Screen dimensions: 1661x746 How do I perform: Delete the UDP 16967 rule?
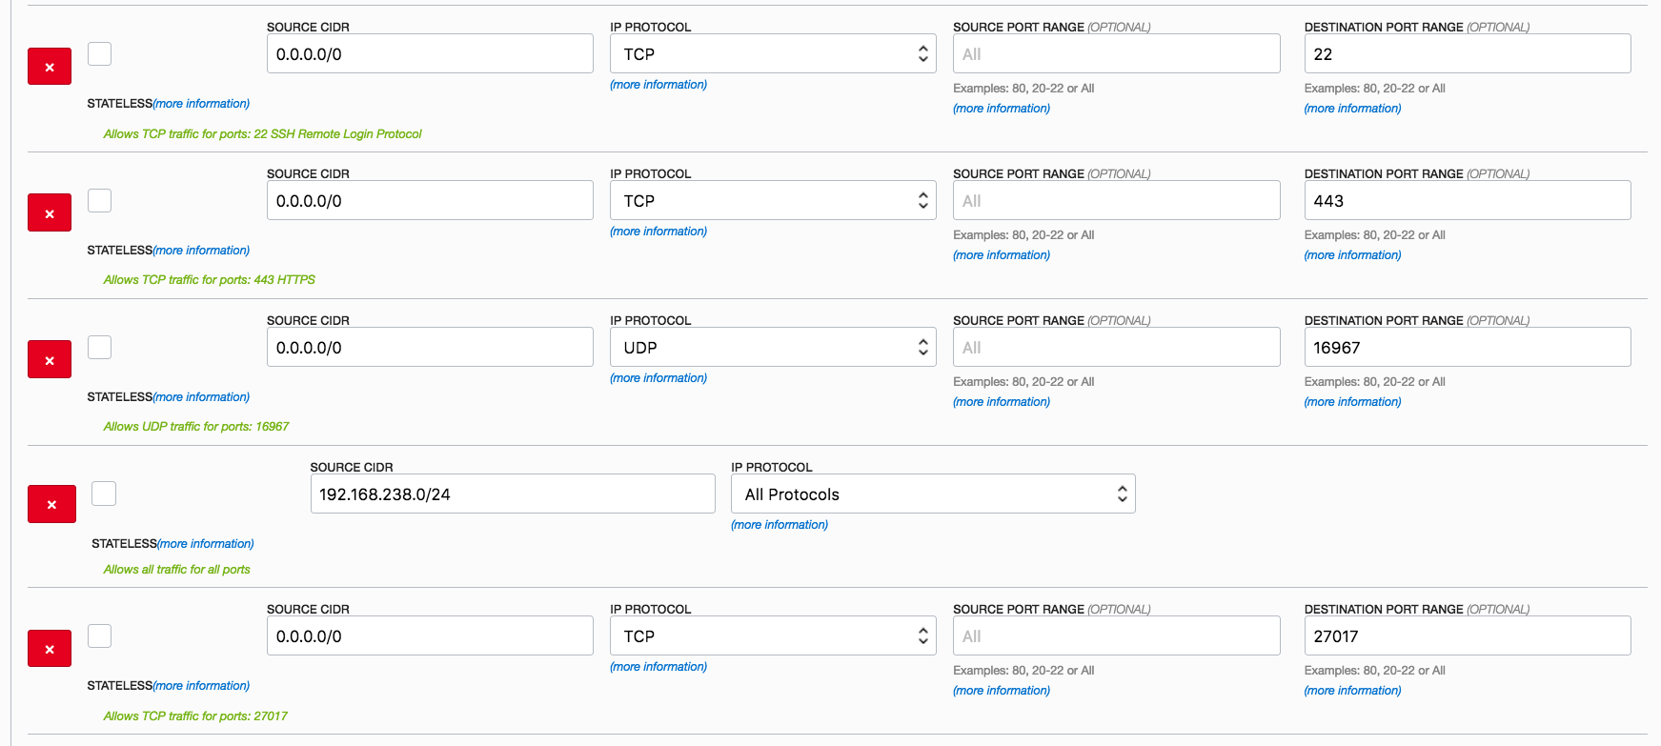pyautogui.click(x=50, y=360)
